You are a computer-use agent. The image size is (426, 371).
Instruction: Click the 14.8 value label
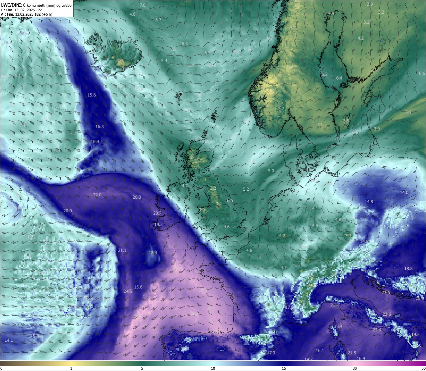coord(369,202)
